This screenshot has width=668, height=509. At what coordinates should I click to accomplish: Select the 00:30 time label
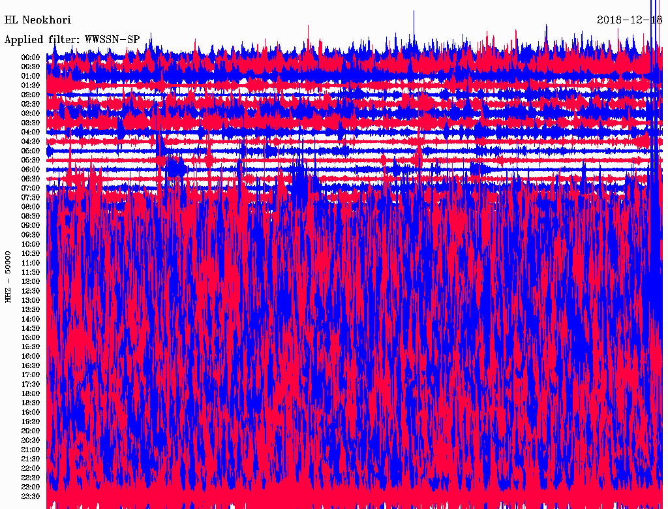31,67
